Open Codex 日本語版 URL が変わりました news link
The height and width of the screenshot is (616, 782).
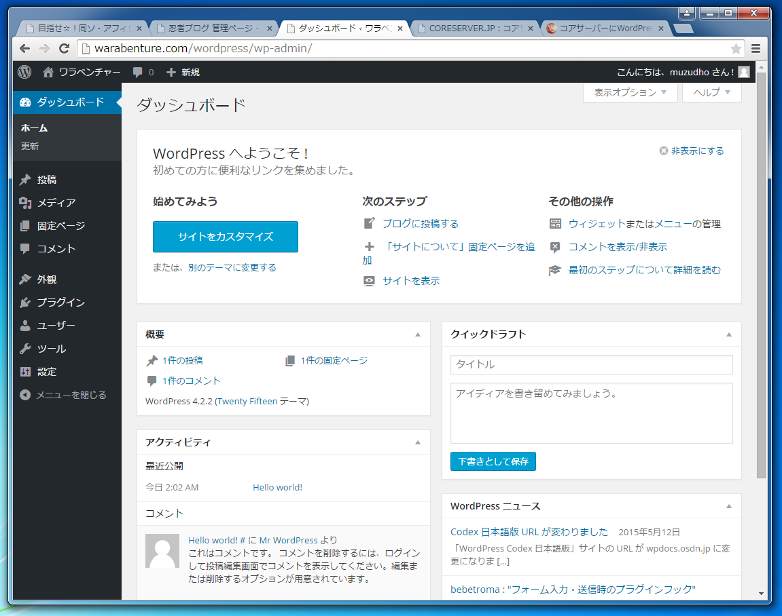coord(529,532)
